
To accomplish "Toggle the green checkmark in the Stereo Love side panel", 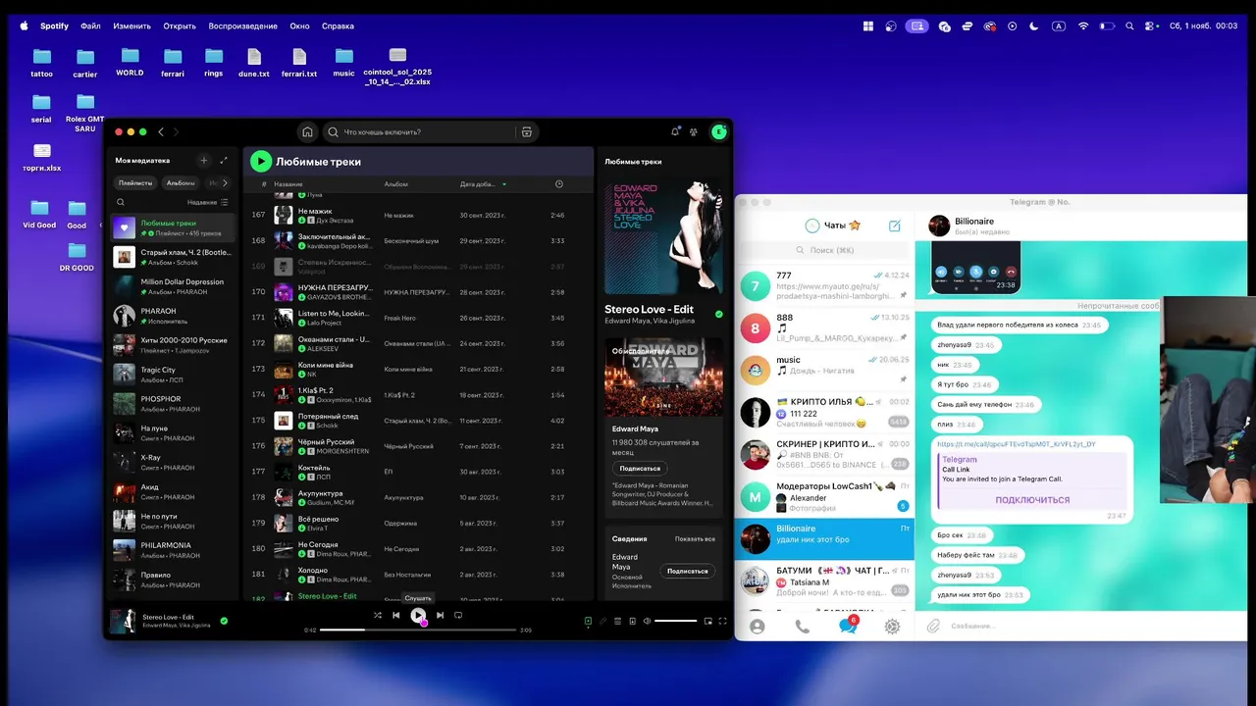I will point(719,314).
